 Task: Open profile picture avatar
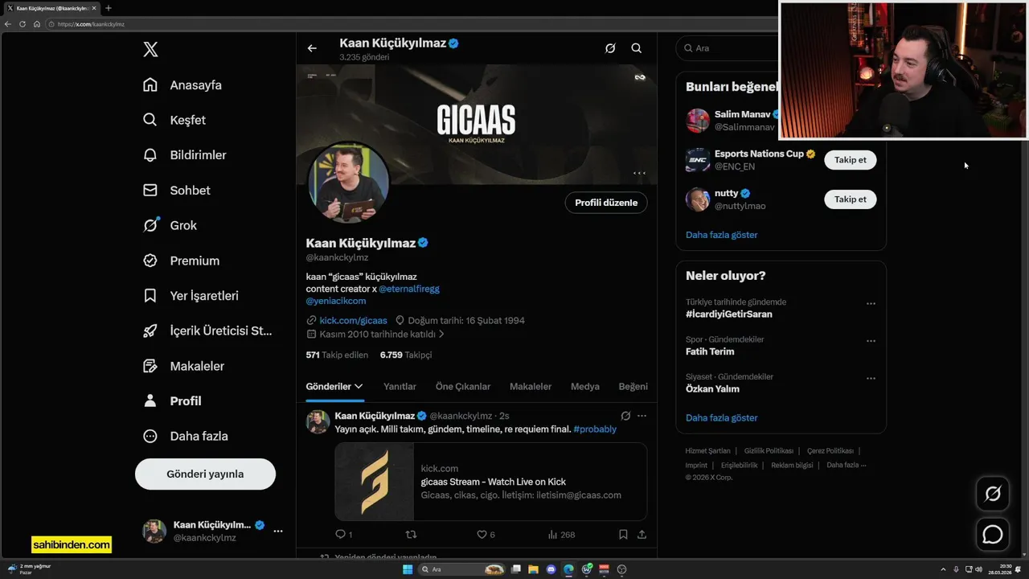click(x=348, y=183)
